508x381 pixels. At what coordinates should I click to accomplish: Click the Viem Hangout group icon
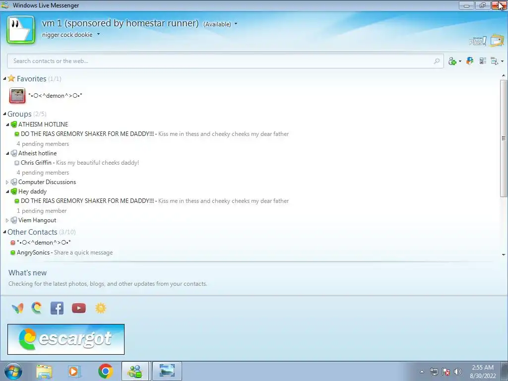click(13, 220)
